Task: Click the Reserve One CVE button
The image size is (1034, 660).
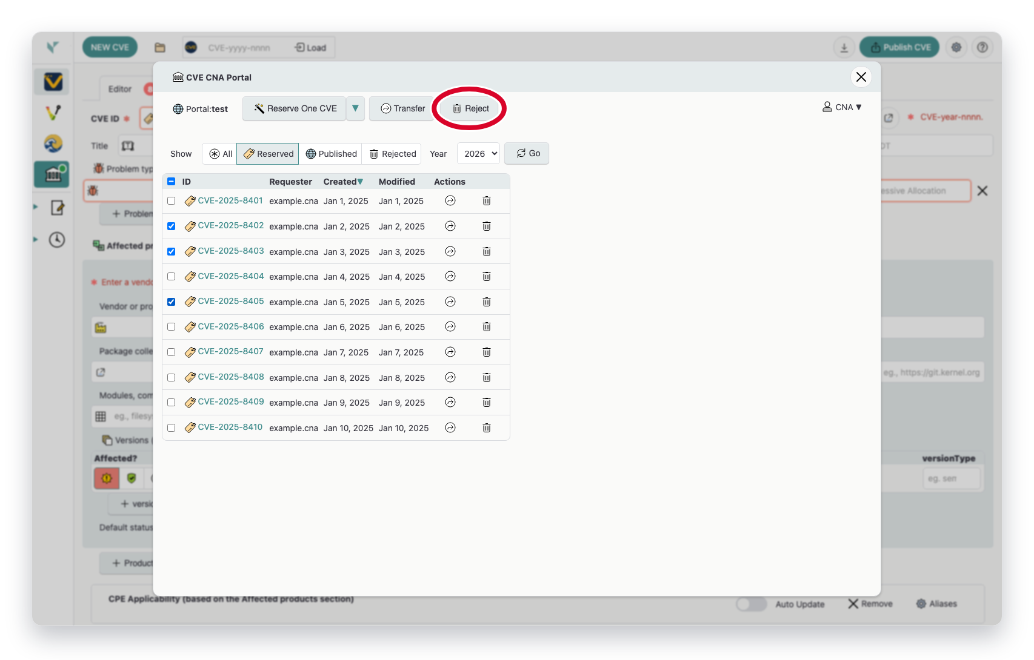Action: [x=295, y=108]
